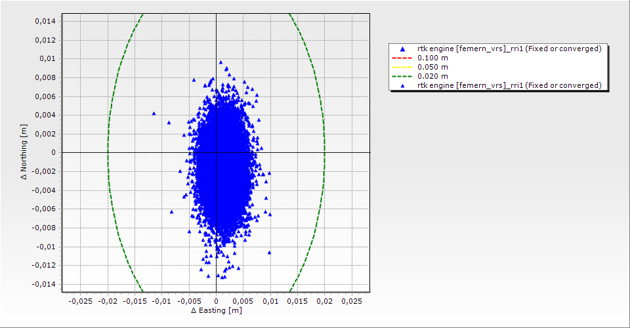Click the Δ Northing [m] axis title
The width and height of the screenshot is (630, 328).
[x=25, y=152]
